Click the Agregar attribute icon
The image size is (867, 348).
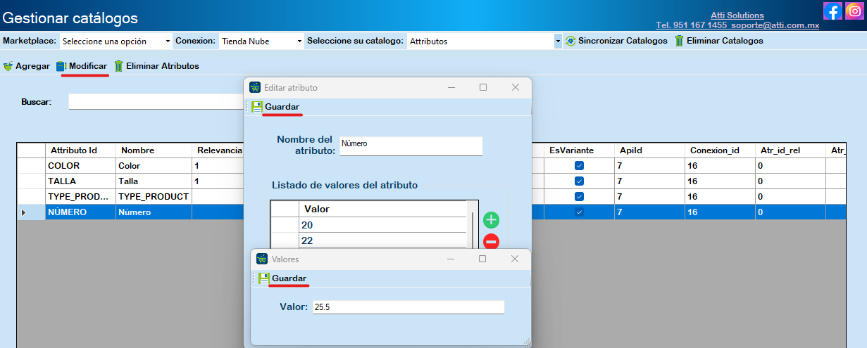tap(8, 66)
